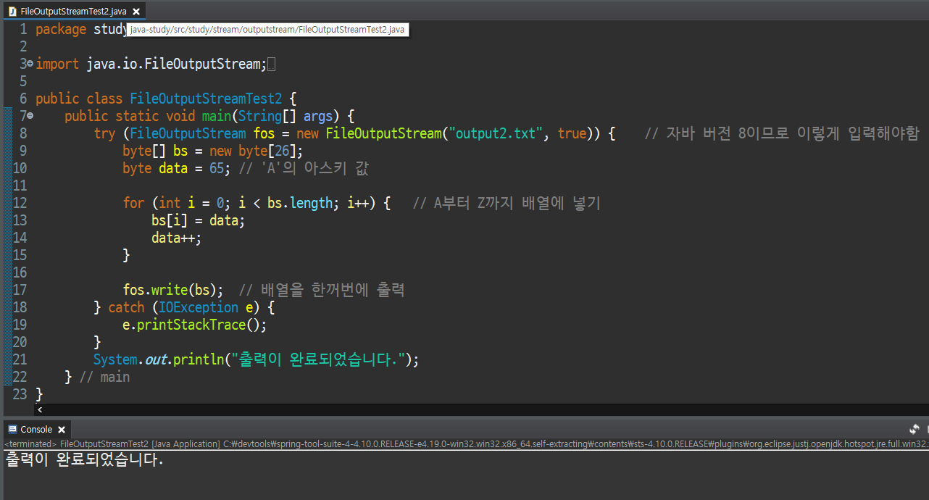Switch to the Console tab

click(x=36, y=429)
